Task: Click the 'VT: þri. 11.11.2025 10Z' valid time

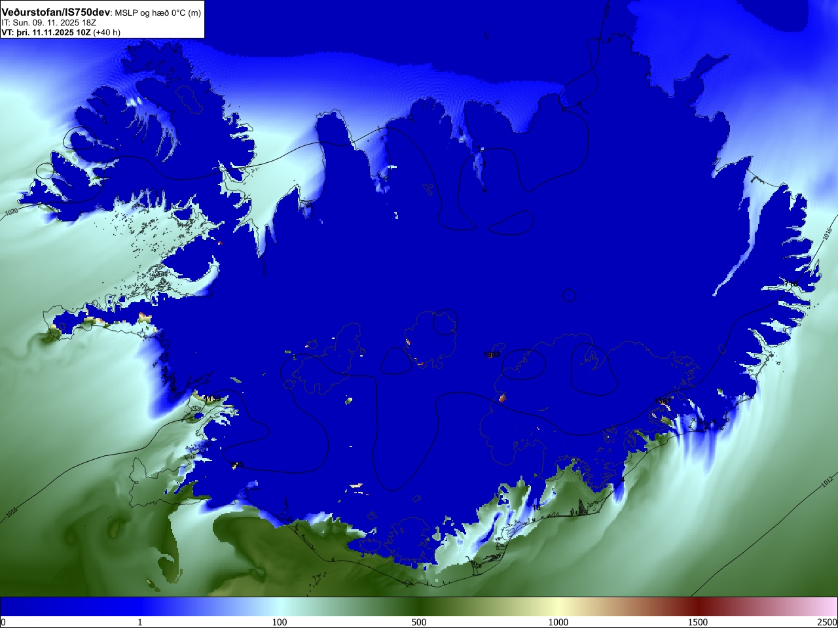Action: 46,32
